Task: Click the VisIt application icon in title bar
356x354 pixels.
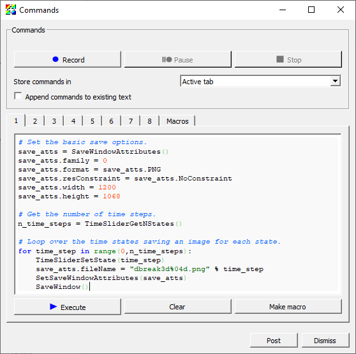Action: coord(11,10)
